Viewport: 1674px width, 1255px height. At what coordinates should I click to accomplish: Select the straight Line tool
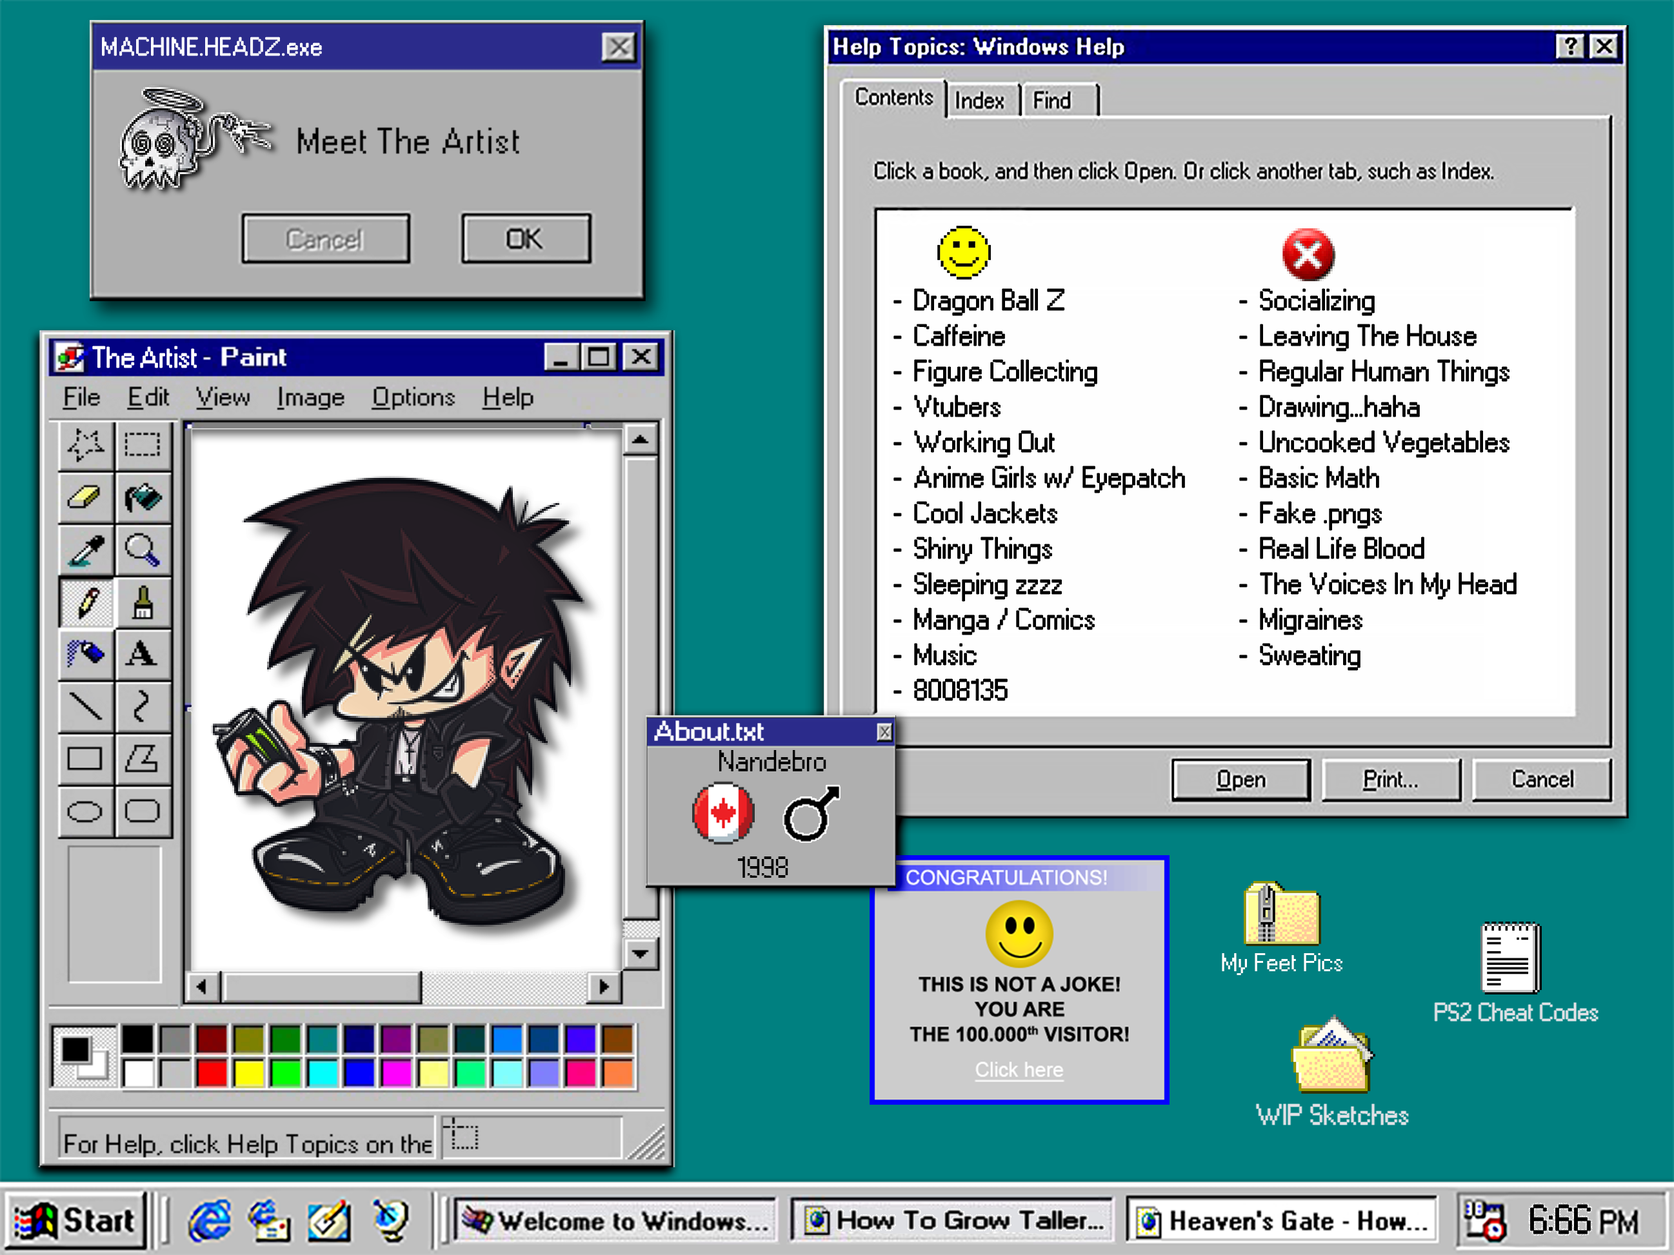point(86,707)
